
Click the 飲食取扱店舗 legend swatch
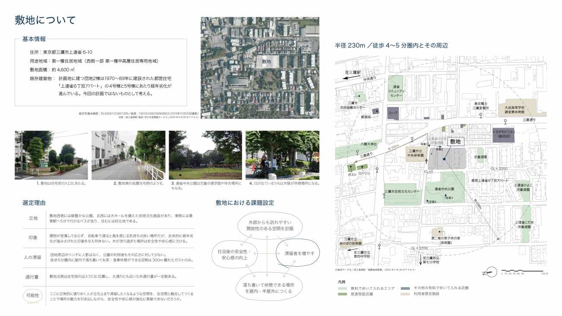coord(342,294)
